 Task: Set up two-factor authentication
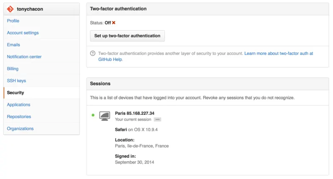tap(127, 36)
